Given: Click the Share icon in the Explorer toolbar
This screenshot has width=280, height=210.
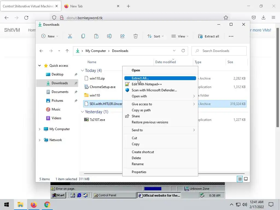Looking at the screenshot, I should 122,36.
